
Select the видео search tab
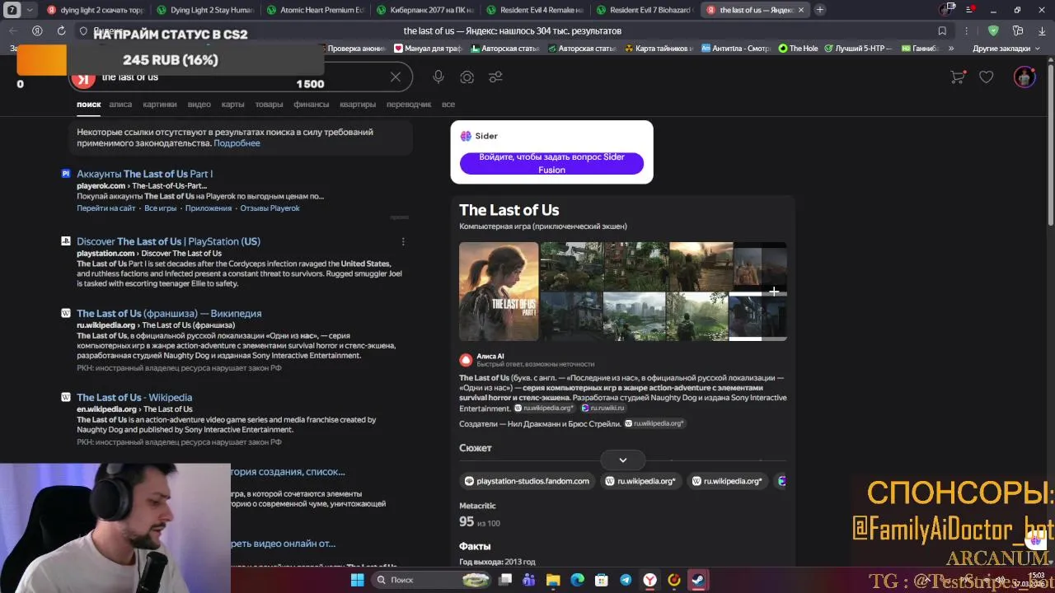(199, 105)
